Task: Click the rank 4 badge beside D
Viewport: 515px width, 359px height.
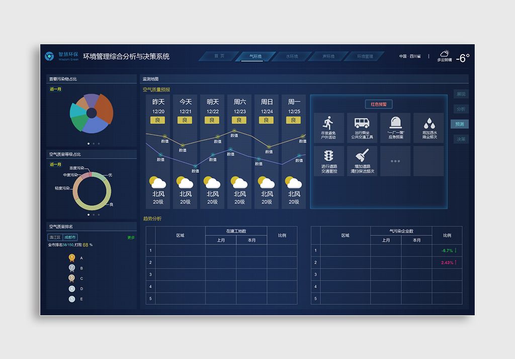Action: 72,289
